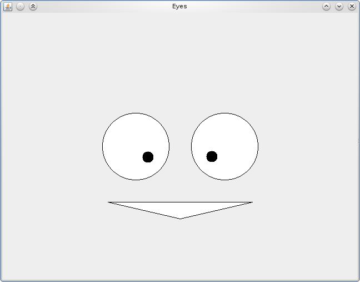Click the left eye's black pupil
Screen dimensions: 360x282
148,157
